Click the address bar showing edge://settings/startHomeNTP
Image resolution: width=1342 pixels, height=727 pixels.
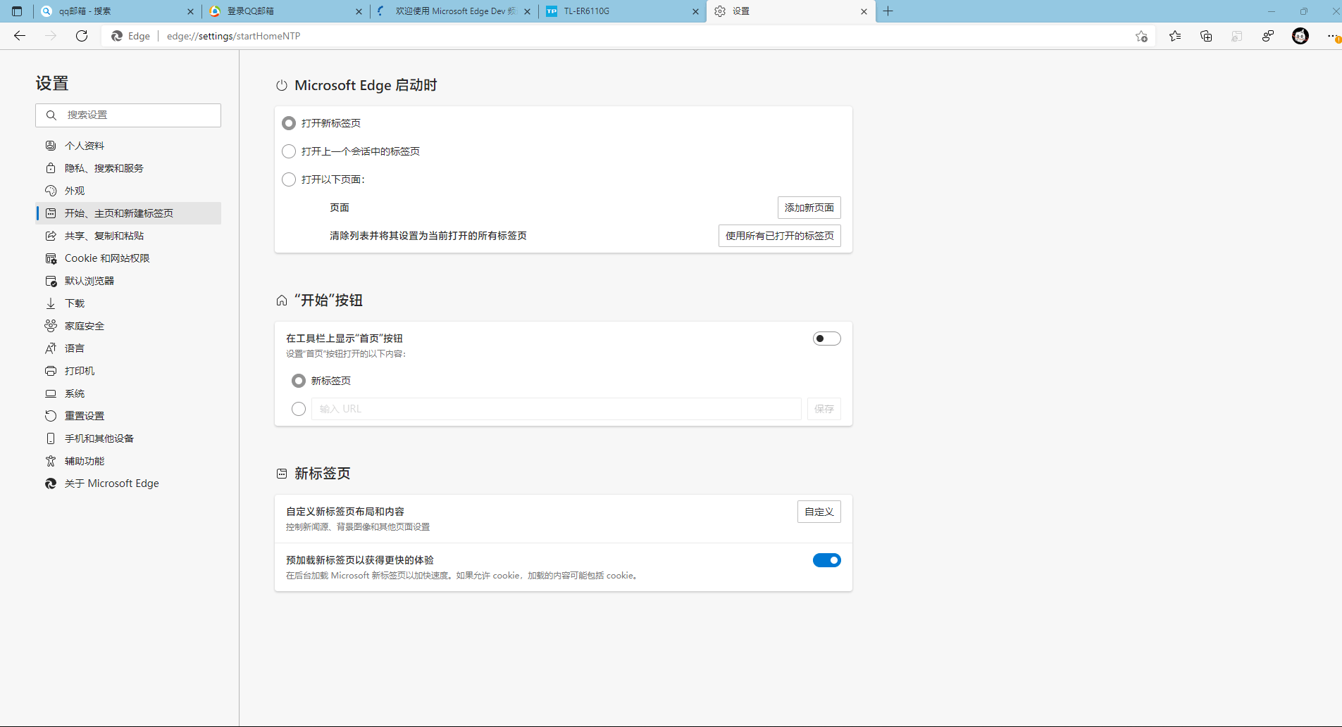pyautogui.click(x=627, y=36)
